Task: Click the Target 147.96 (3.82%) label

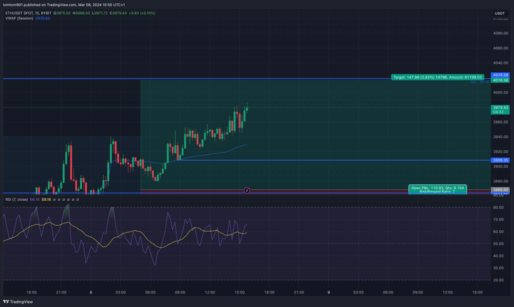Action: 438,77
